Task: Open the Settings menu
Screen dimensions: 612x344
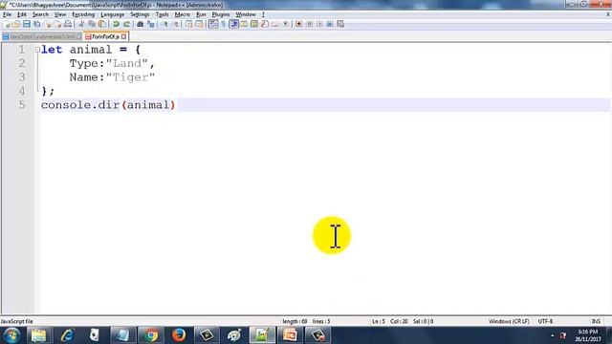Action: [140, 14]
